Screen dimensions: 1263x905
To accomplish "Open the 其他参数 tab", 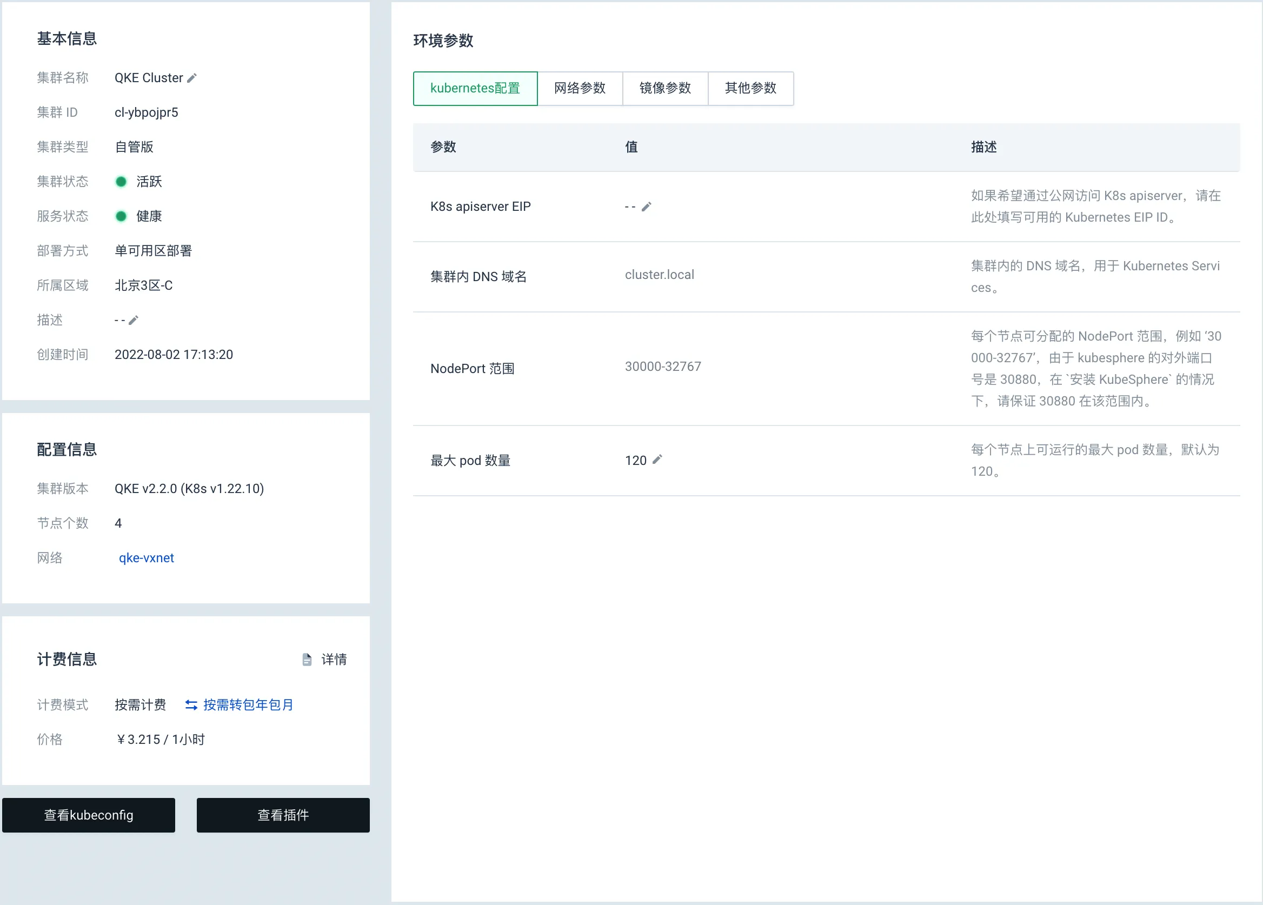I will tap(750, 88).
